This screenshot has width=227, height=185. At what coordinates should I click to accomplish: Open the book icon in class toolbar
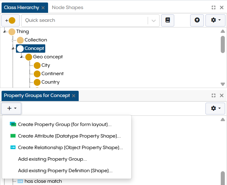click(168, 20)
